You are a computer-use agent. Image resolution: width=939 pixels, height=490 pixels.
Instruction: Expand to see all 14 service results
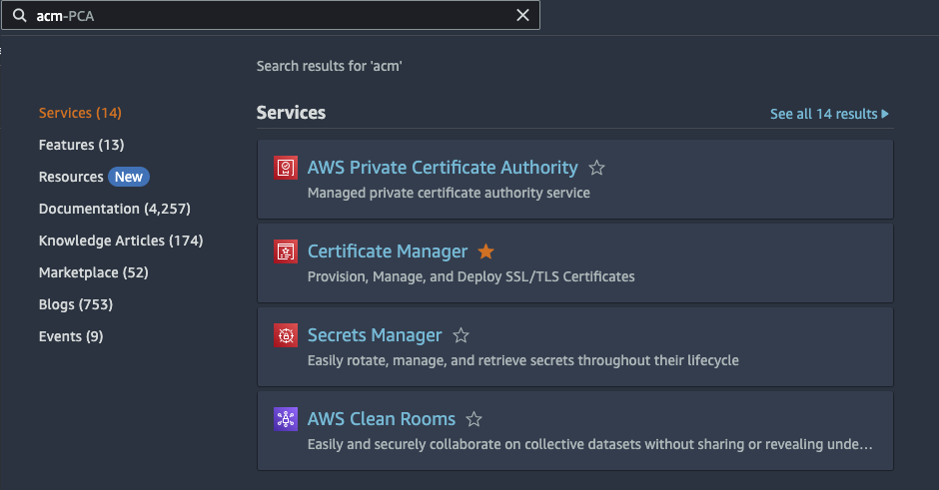click(829, 114)
